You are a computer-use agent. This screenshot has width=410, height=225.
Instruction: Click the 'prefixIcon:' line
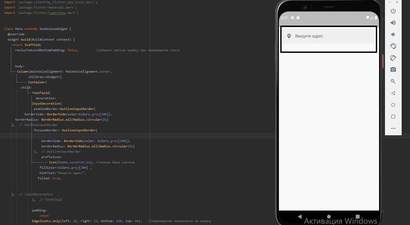click(x=52, y=157)
